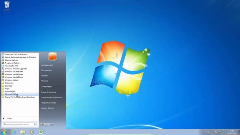Image resolution: width=240 pixels, height=135 pixels.
Task: Open Músicas from the Start menu
Action: 45,81
